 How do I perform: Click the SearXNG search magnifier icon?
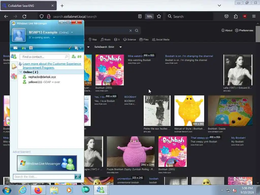pyautogui.click(x=137, y=30)
